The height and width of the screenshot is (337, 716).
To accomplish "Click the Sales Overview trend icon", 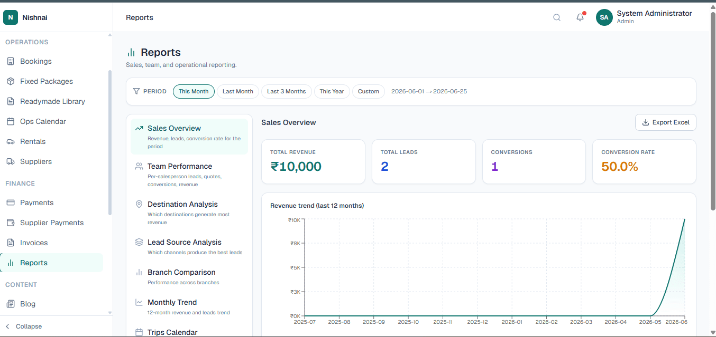I will [x=139, y=128].
